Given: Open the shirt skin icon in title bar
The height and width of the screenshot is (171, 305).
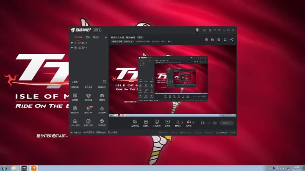Looking at the screenshot, I should pos(215,30).
